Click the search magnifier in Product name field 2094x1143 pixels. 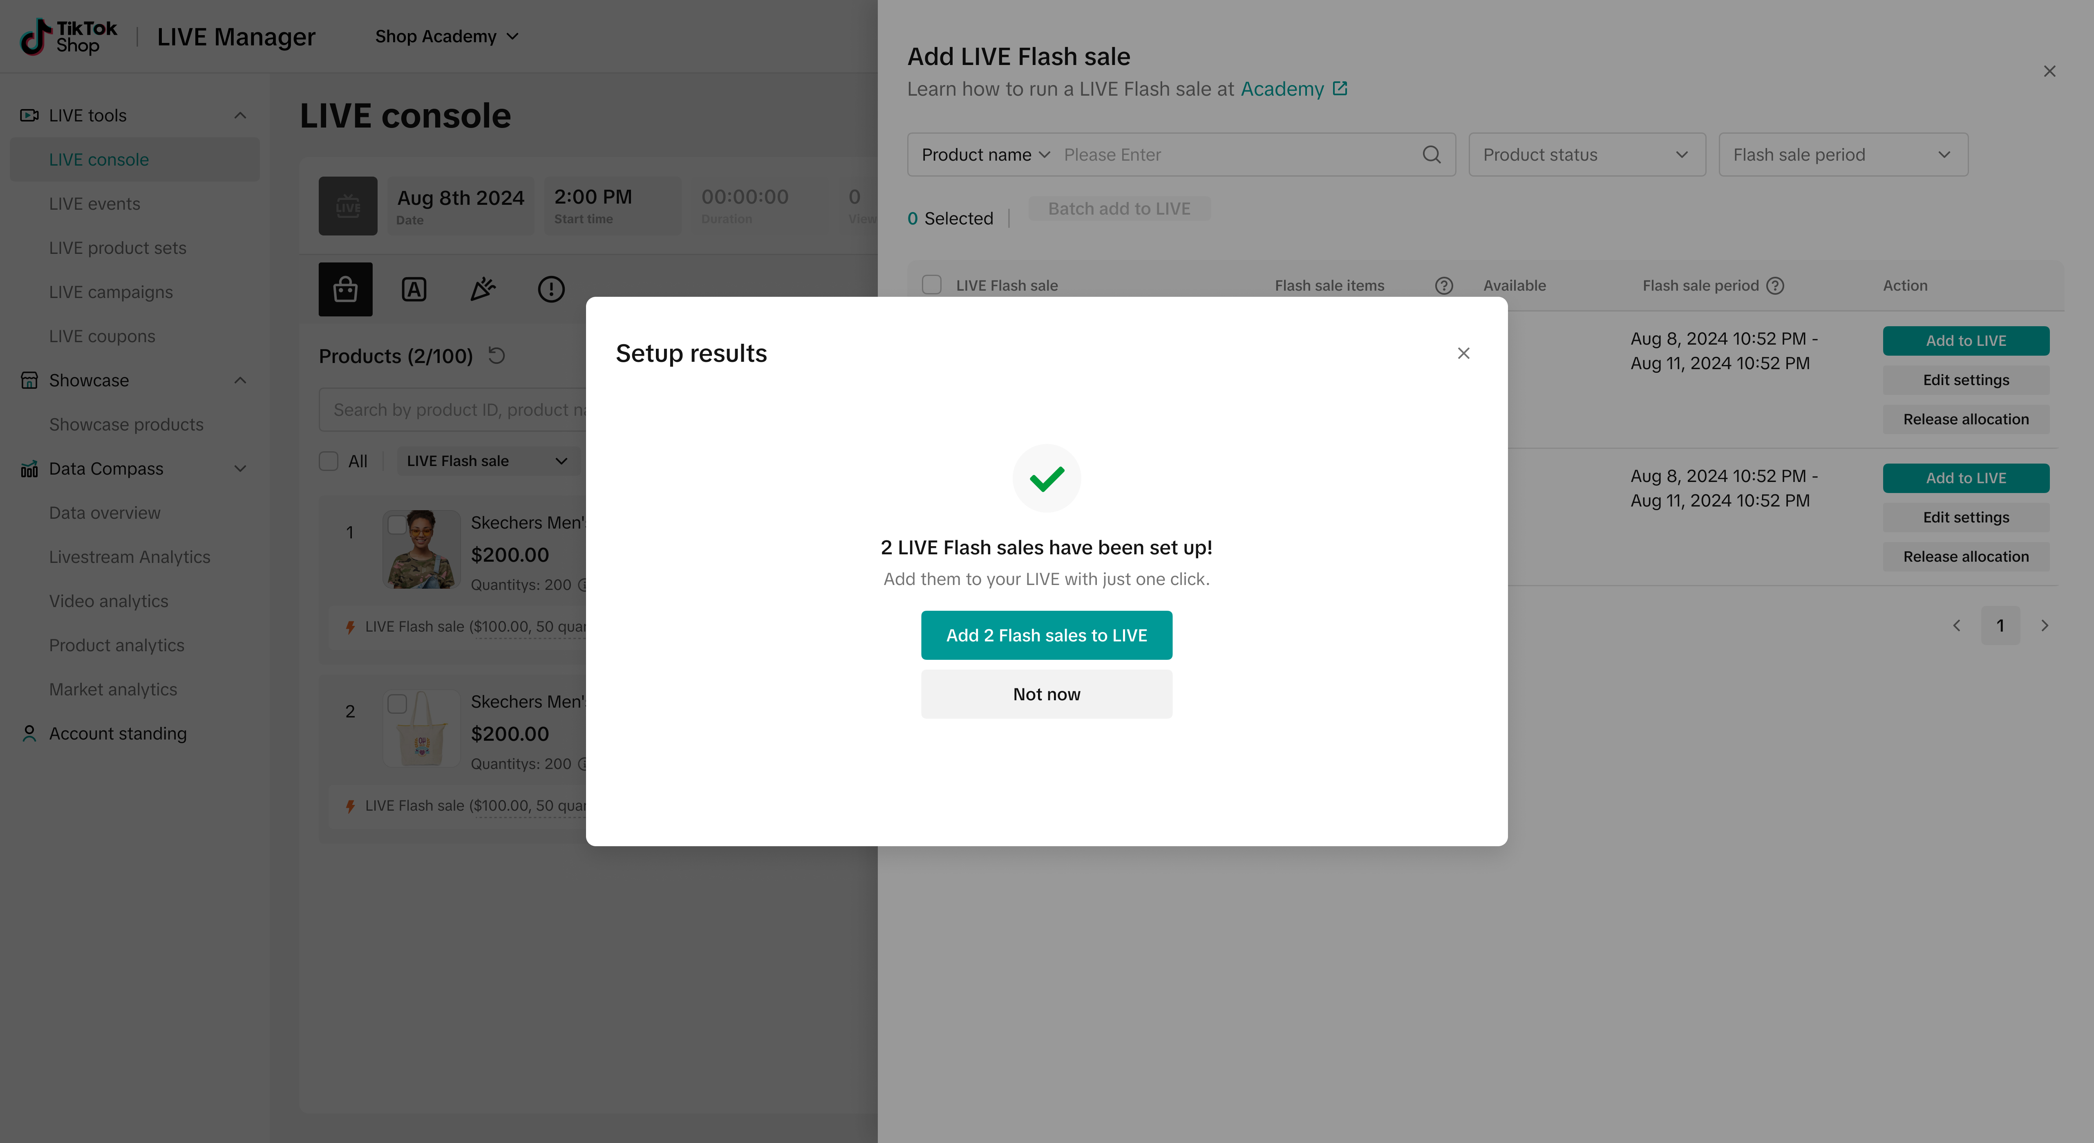[x=1432, y=155]
